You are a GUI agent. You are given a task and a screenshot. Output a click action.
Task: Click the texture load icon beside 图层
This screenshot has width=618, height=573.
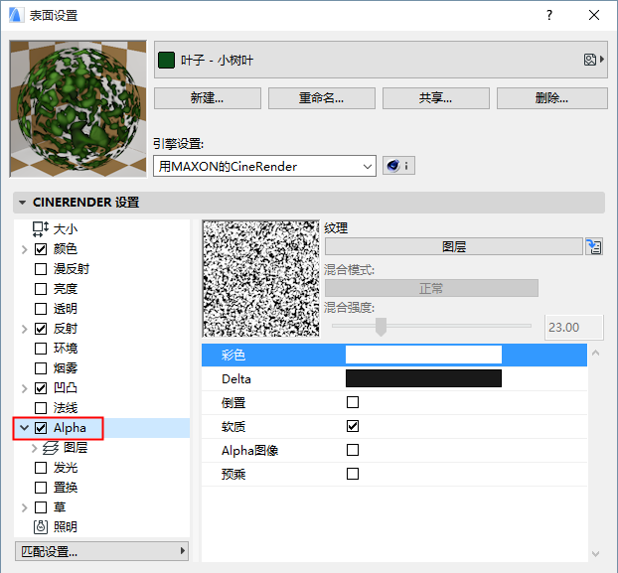pos(594,247)
